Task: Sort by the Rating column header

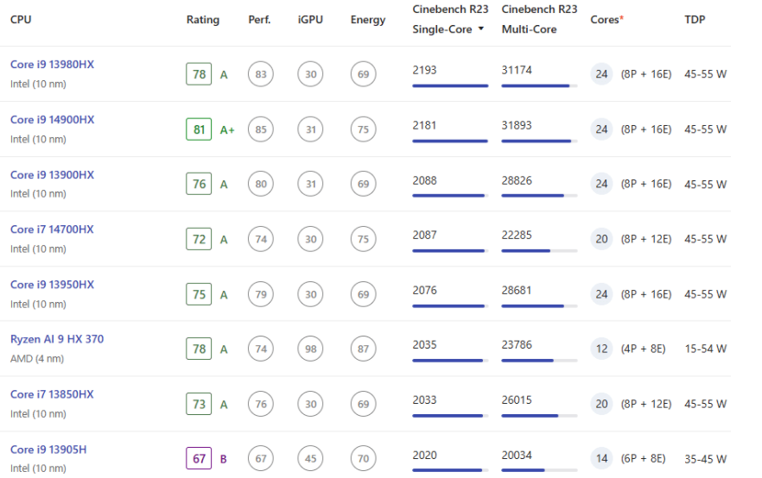Action: coord(203,20)
